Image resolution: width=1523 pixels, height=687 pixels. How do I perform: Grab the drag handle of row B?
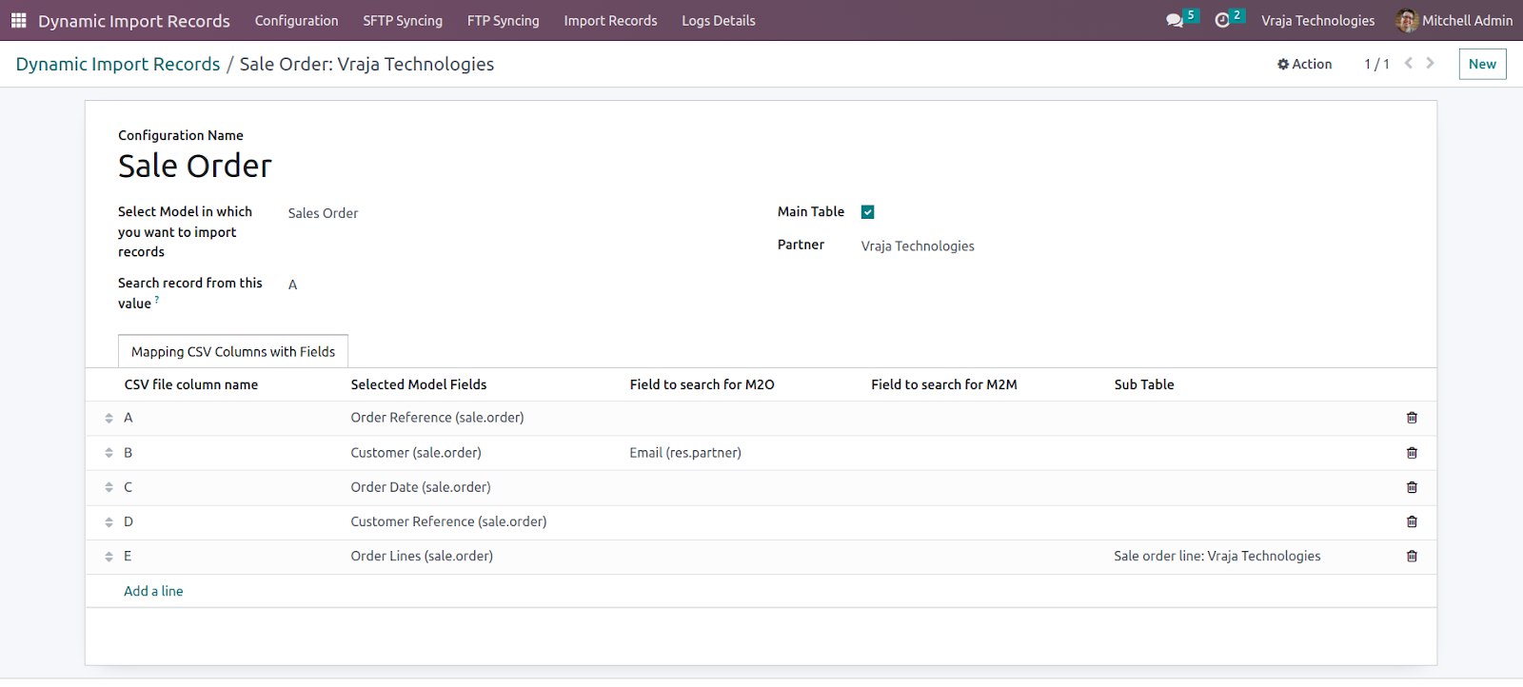pyautogui.click(x=109, y=453)
